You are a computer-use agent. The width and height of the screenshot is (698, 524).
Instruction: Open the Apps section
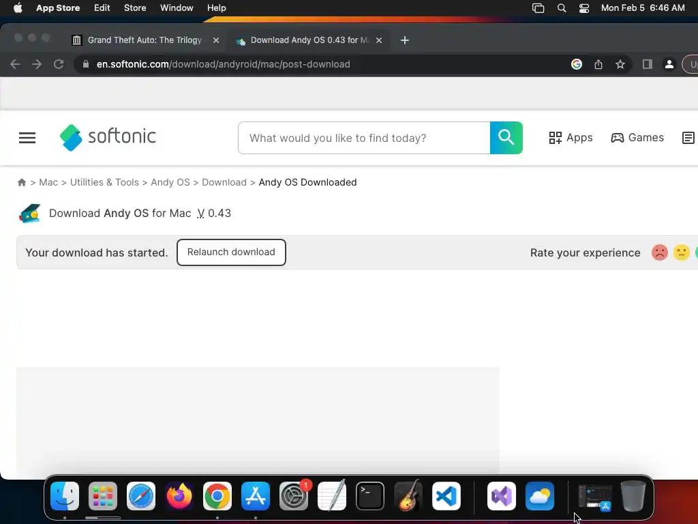pyautogui.click(x=571, y=138)
